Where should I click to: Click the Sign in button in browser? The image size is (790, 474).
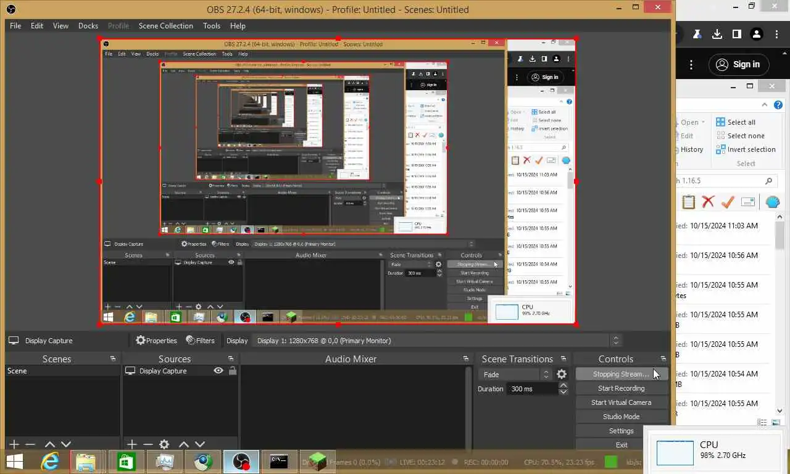coord(738,64)
